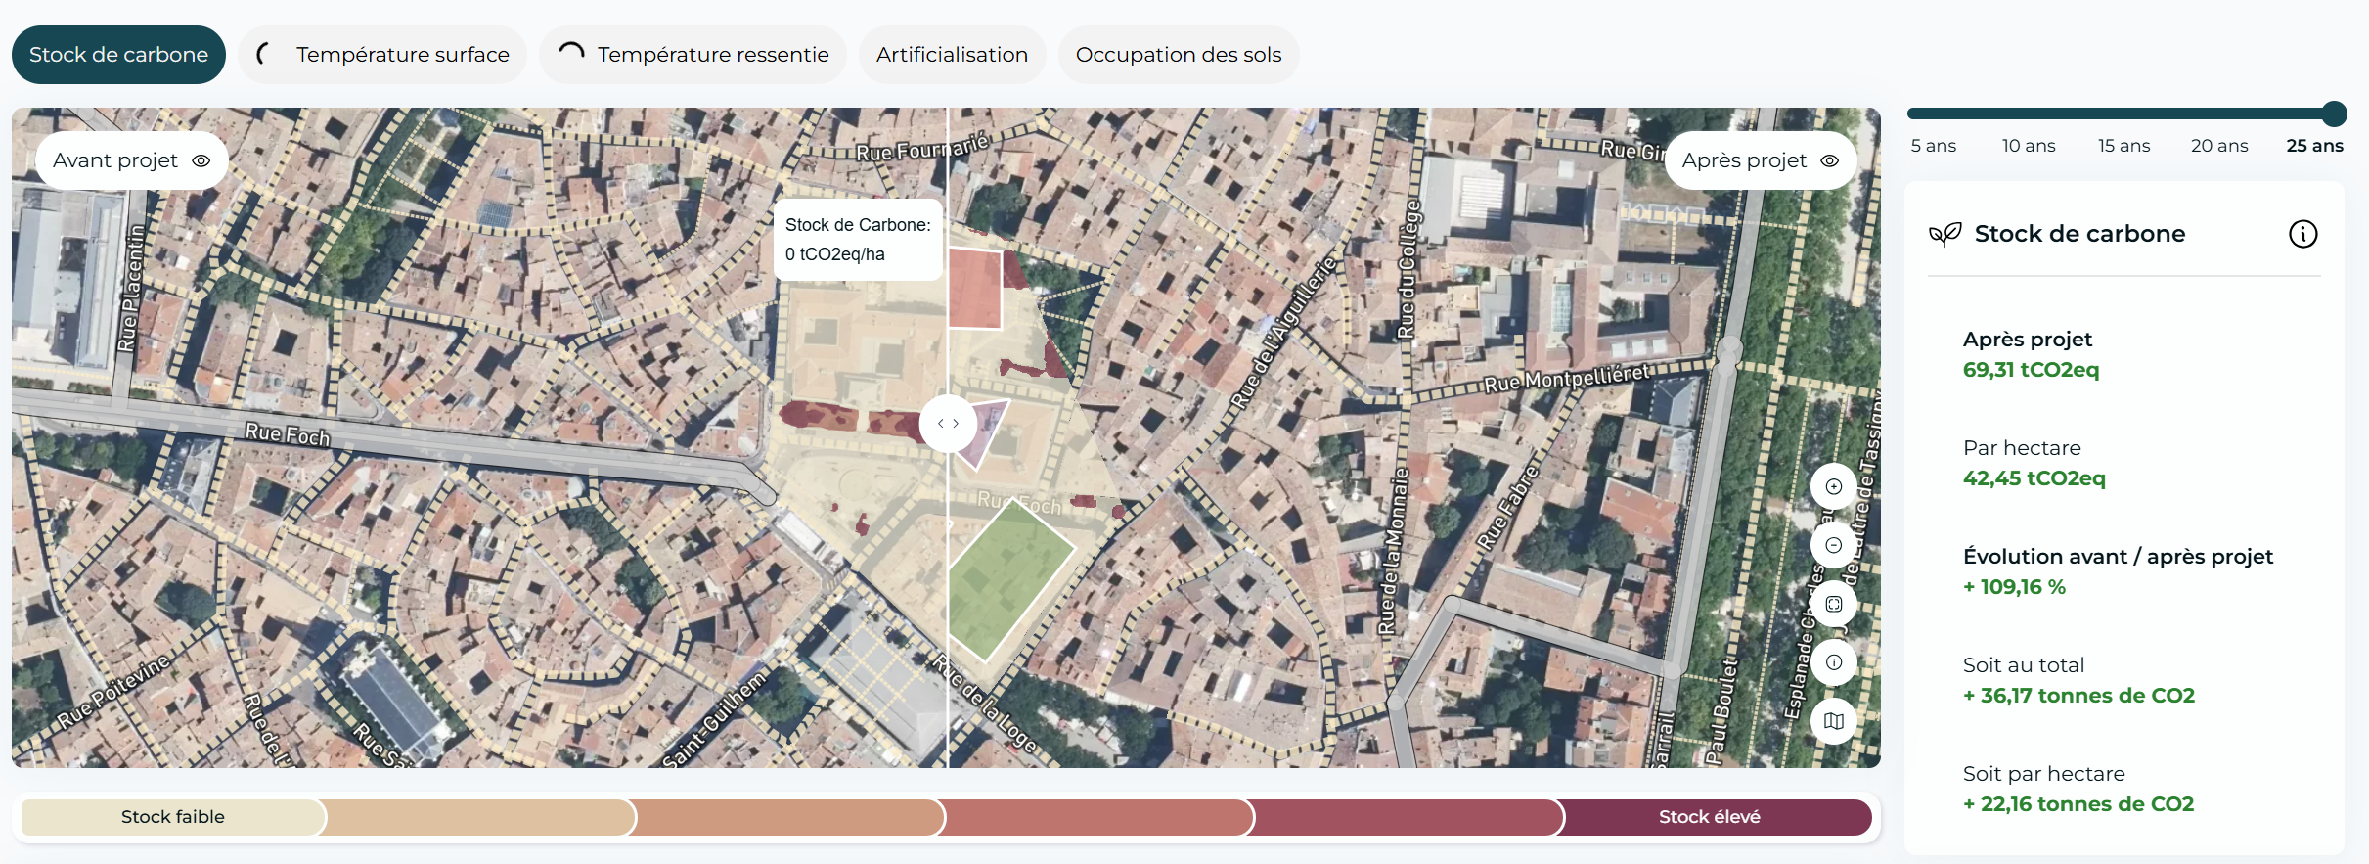Image resolution: width=2369 pixels, height=864 pixels.
Task: Set time slider to 10 ans
Action: click(2028, 145)
